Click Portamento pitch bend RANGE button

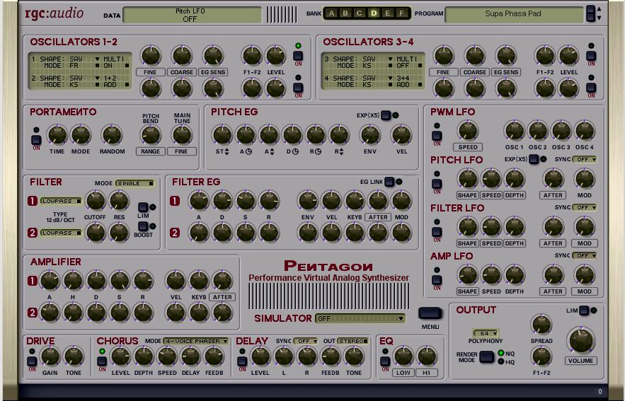tap(150, 151)
